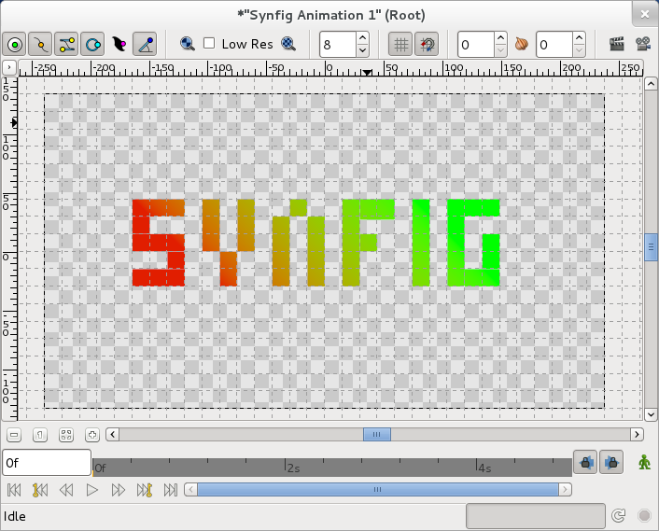The height and width of the screenshot is (531, 659).
Task: Toggle the show grid button
Action: 400,44
